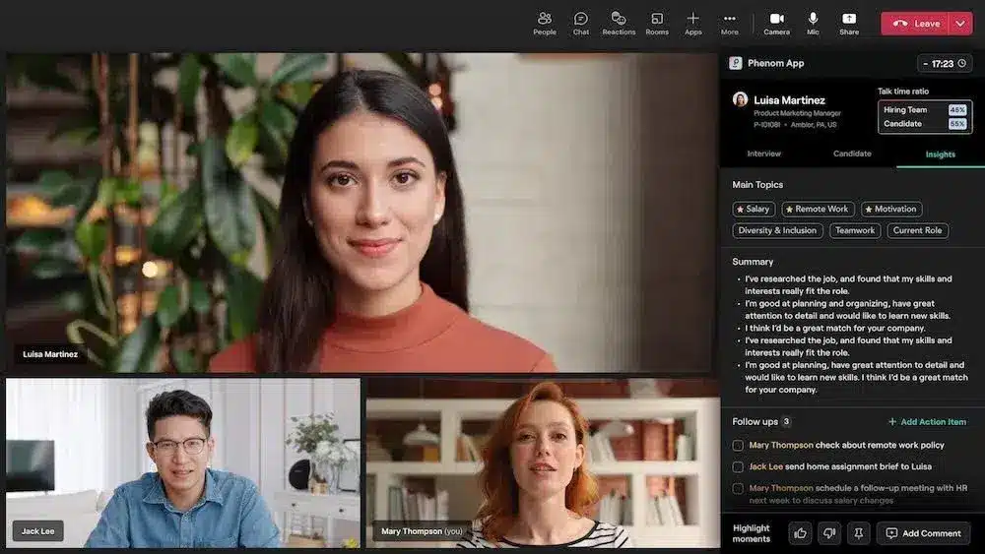Share your screen with Share
Viewport: 985px width, 554px height.
tap(849, 24)
